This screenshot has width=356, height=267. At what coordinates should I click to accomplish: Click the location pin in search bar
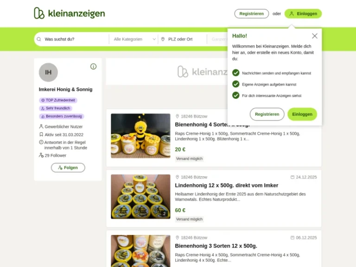pyautogui.click(x=163, y=39)
